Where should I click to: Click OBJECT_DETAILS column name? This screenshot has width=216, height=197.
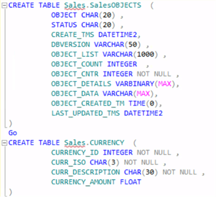click(x=81, y=84)
